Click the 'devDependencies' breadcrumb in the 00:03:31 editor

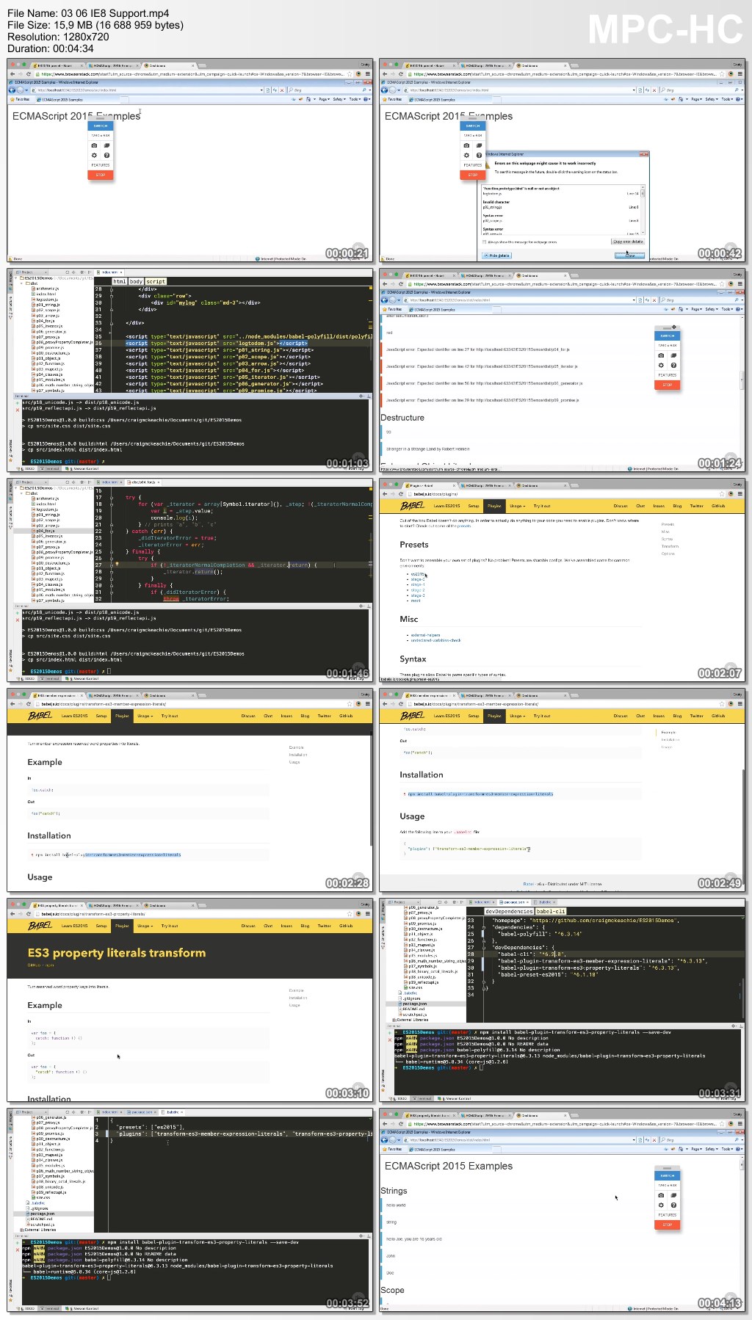pos(509,911)
